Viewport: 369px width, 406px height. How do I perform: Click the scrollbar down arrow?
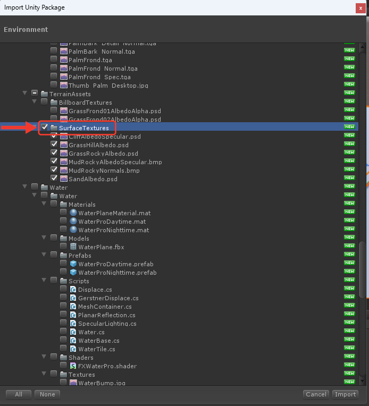tap(362, 381)
